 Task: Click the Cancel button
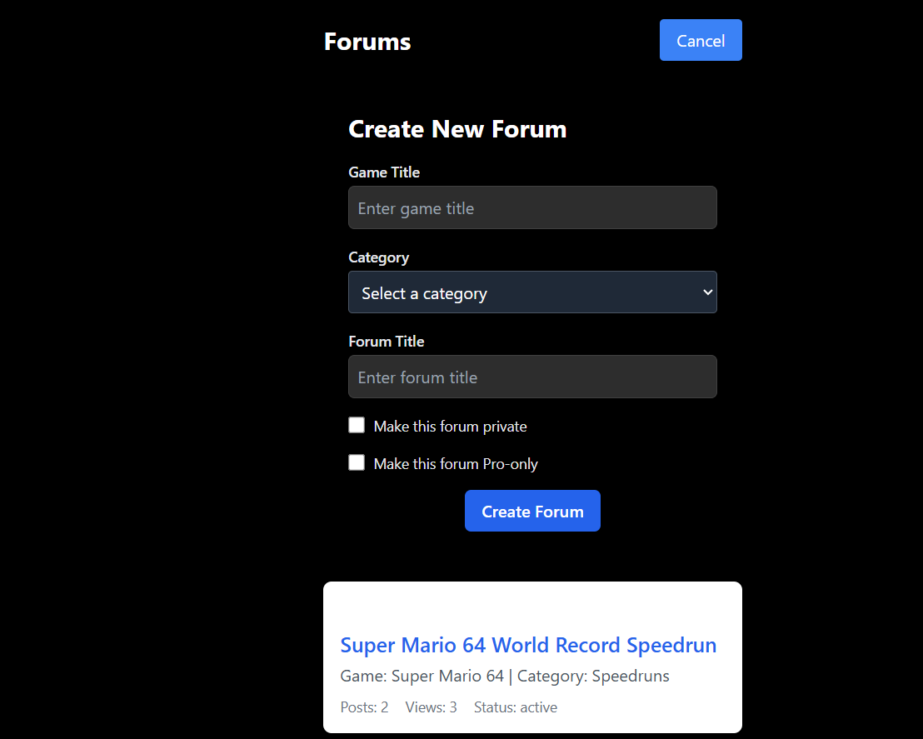coord(700,41)
